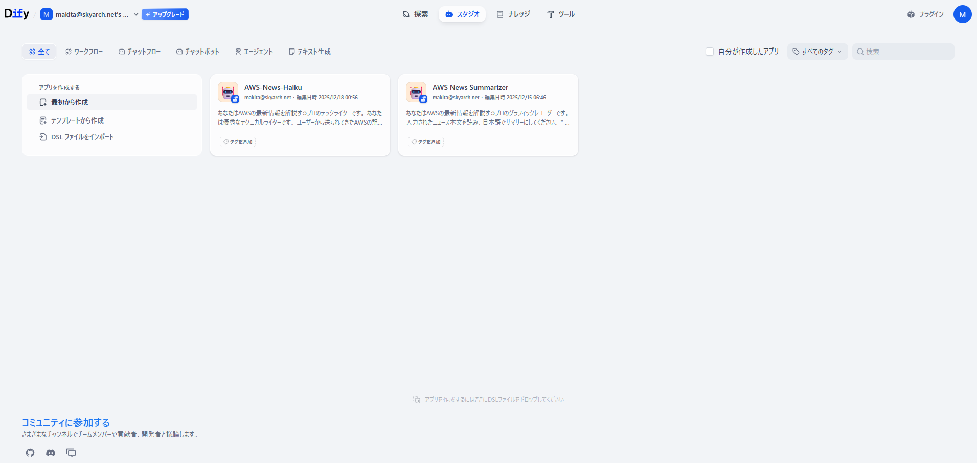
Task: Click the user avatar M in top right
Action: (x=962, y=14)
